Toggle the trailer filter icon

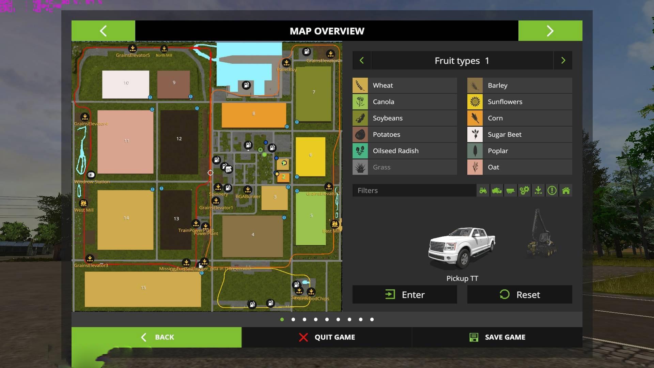510,190
